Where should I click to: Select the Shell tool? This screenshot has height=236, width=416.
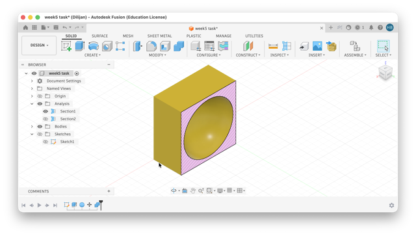point(164,46)
